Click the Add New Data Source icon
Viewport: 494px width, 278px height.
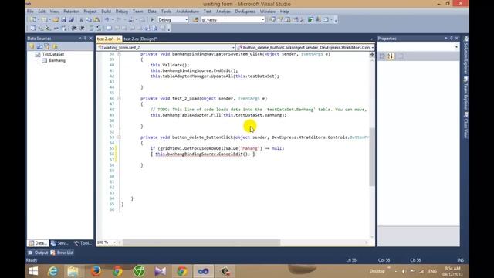(32, 46)
